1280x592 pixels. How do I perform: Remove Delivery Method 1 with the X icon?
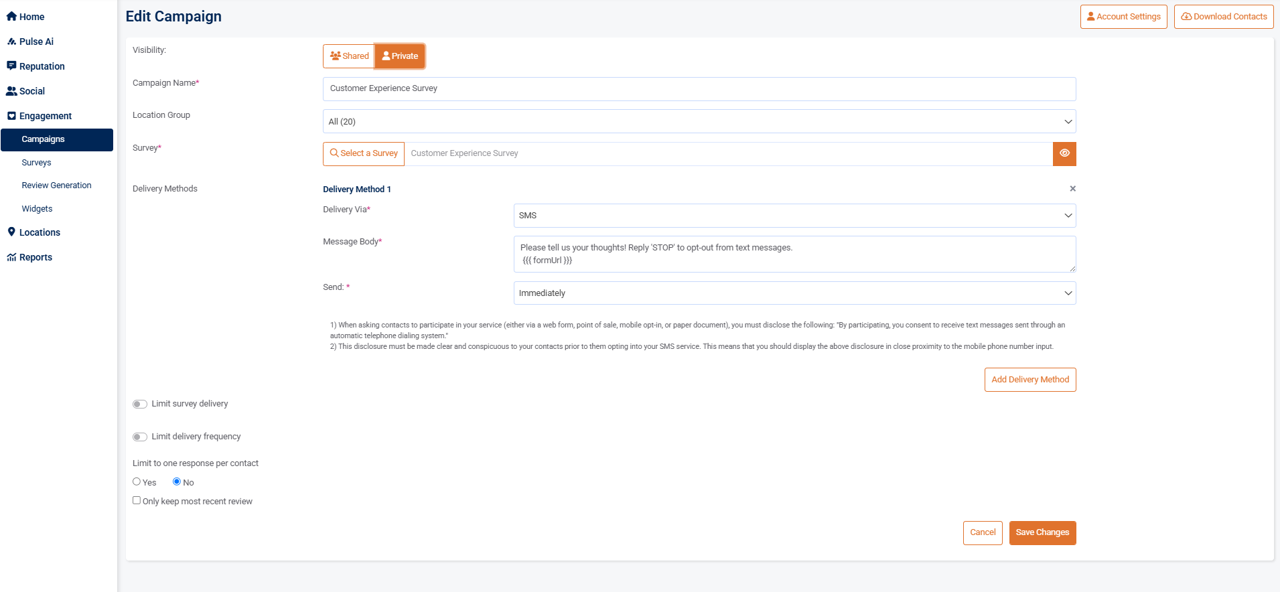tap(1072, 189)
